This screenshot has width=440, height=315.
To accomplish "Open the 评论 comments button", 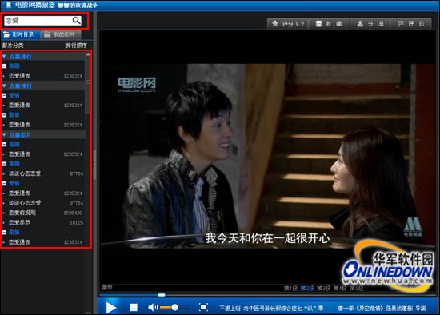I will (411, 24).
